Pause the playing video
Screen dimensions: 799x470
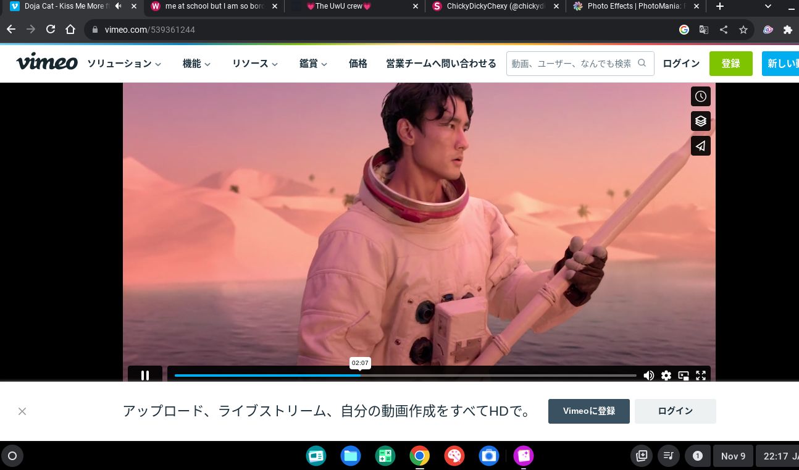click(145, 376)
